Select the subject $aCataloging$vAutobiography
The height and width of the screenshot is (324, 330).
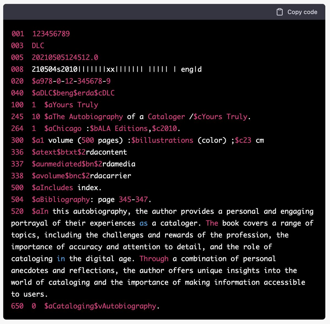tap(100, 306)
